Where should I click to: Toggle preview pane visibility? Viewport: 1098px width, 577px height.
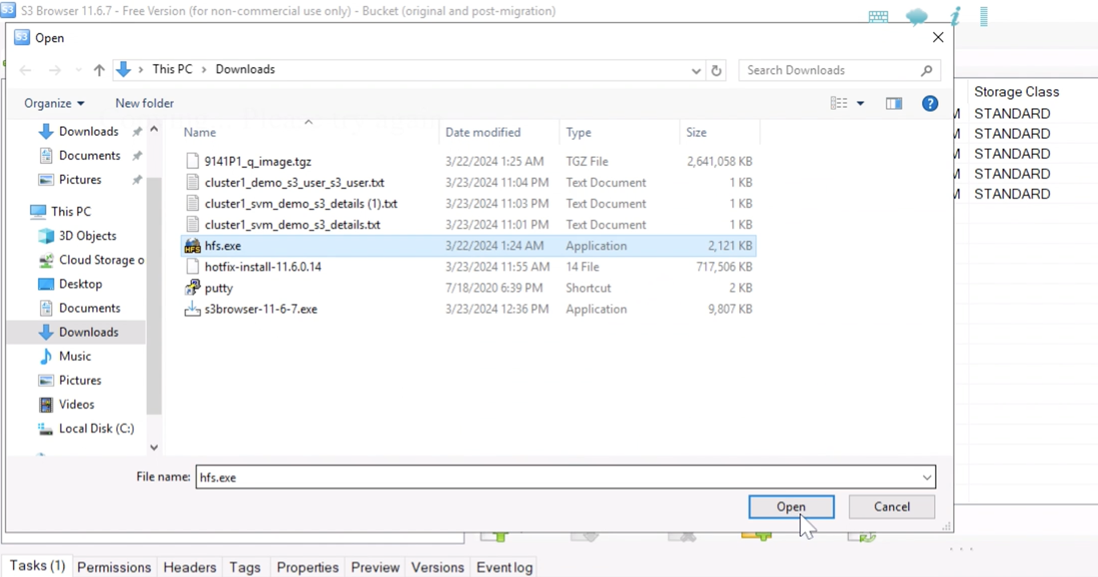[x=894, y=103]
